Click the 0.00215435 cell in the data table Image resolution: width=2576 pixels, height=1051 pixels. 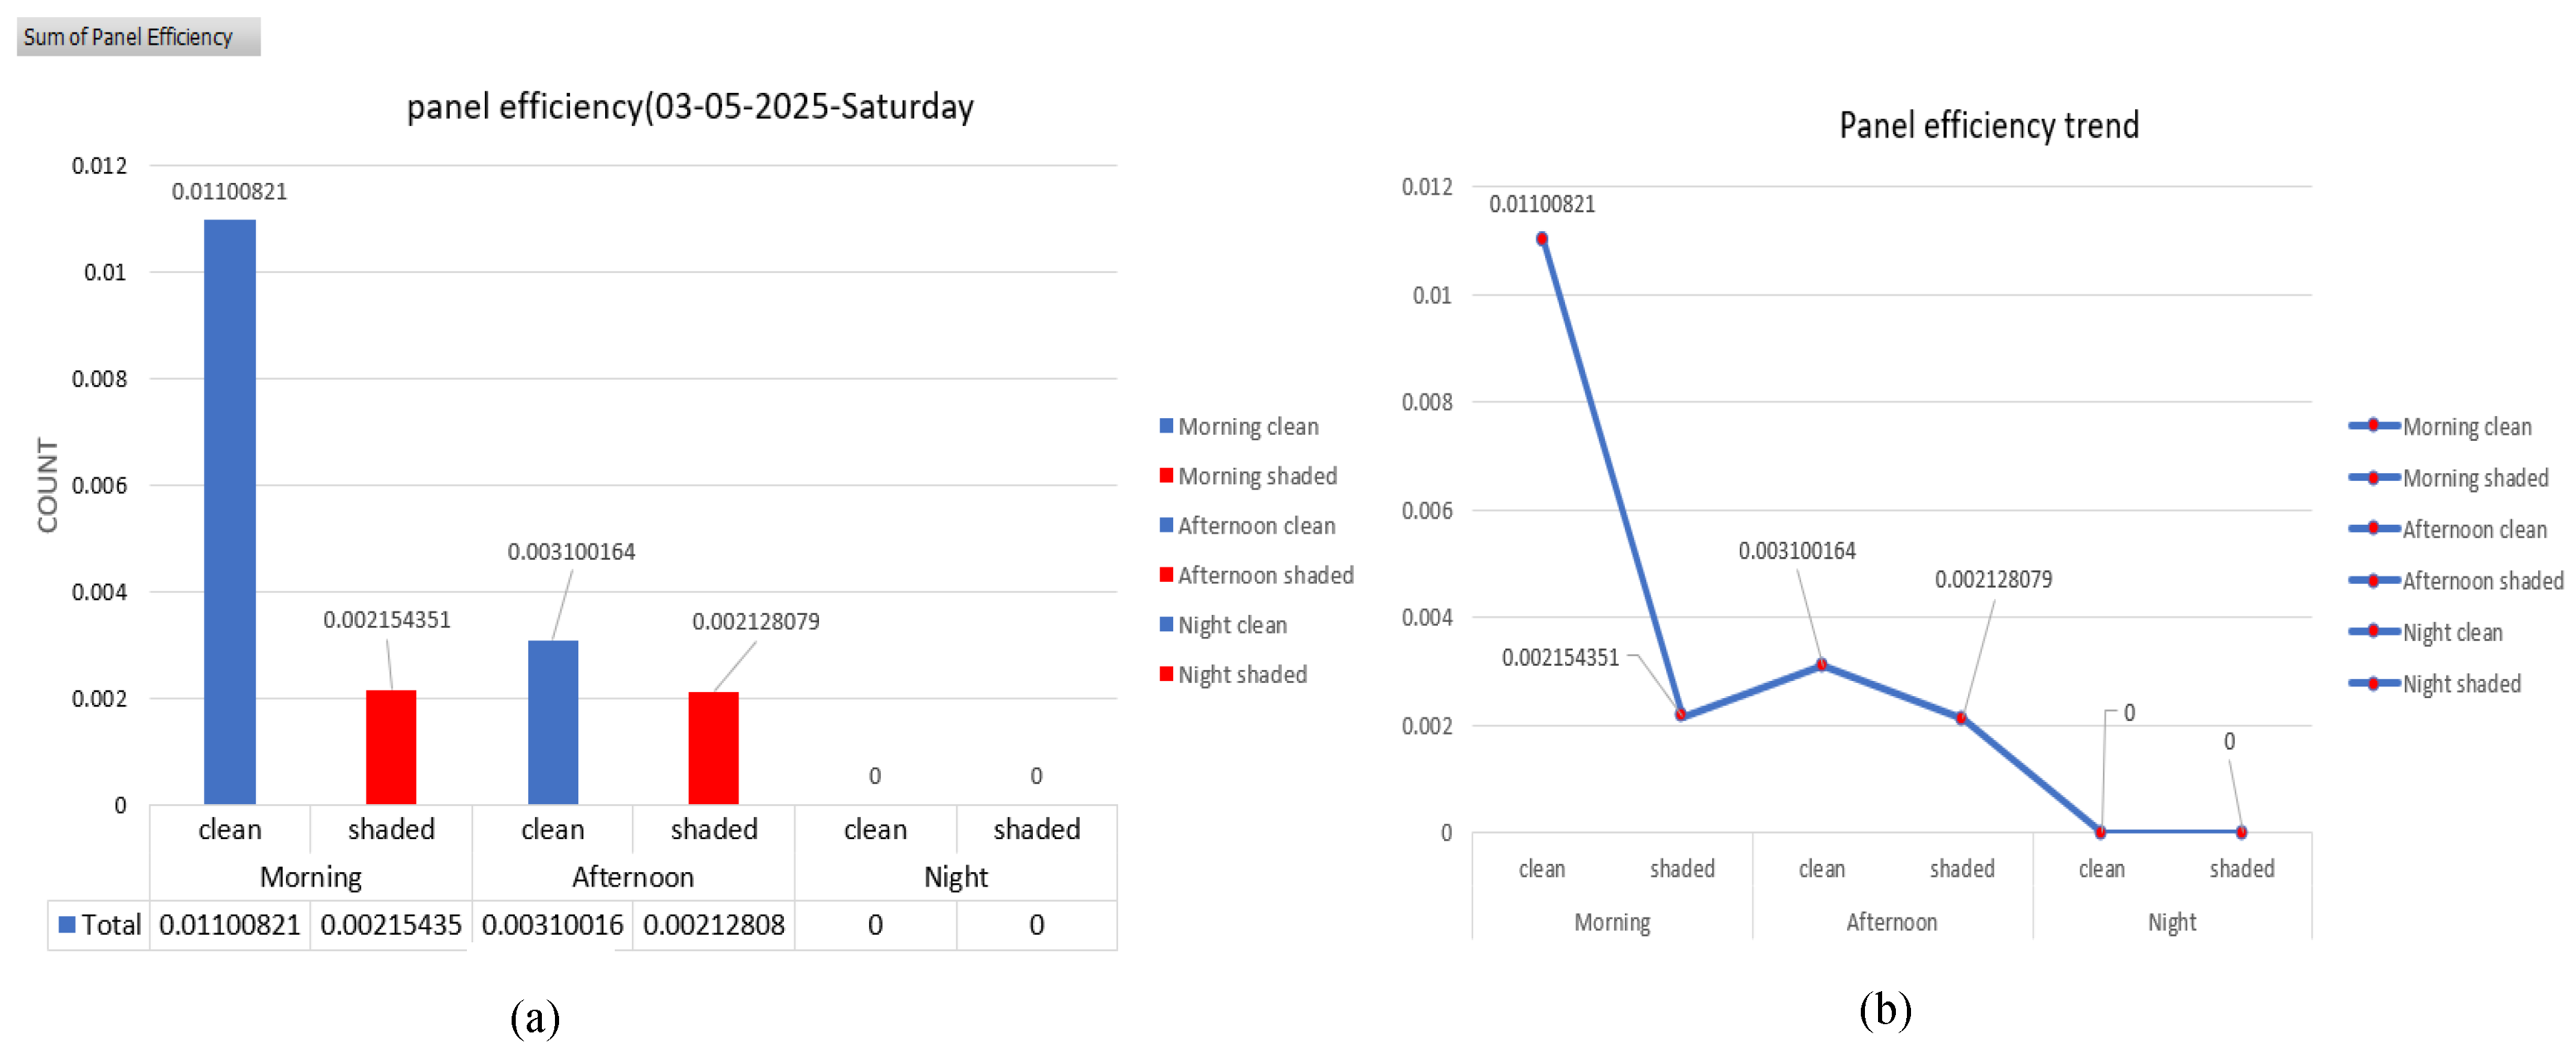[391, 925]
